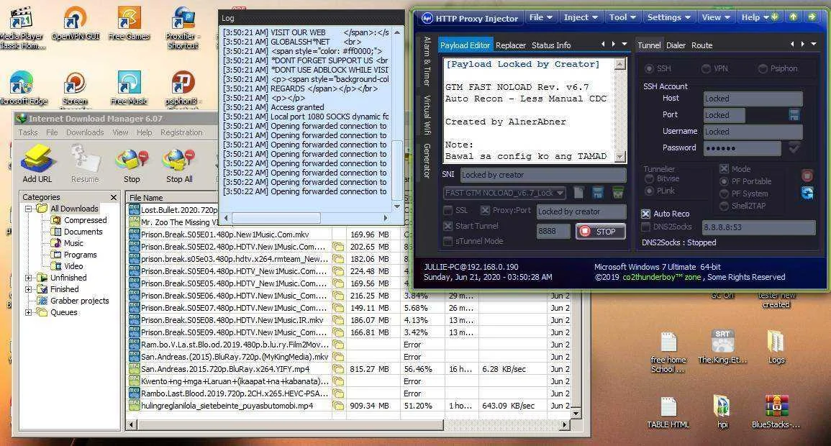Open Virtual Wifi side panel

(427, 115)
